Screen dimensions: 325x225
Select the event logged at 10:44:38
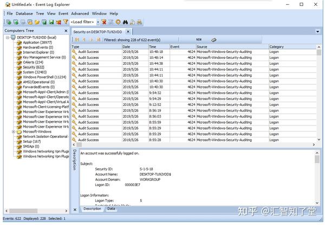coord(194,63)
